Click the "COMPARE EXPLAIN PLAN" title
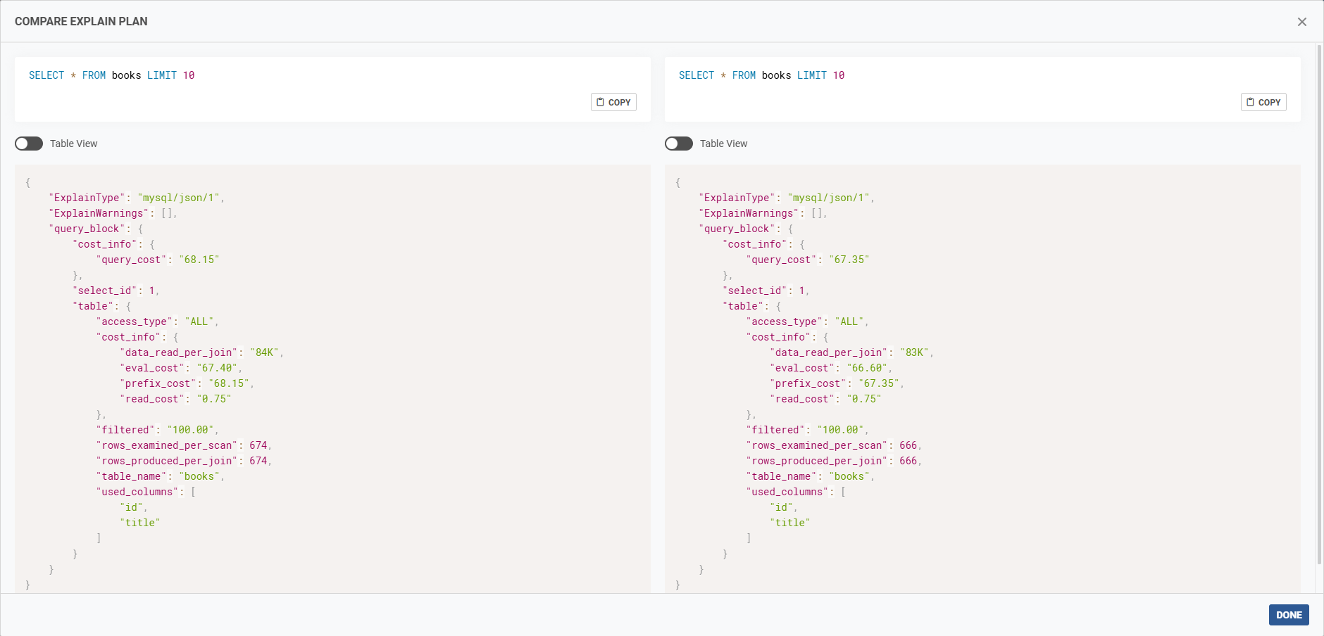The image size is (1324, 636). coord(81,21)
